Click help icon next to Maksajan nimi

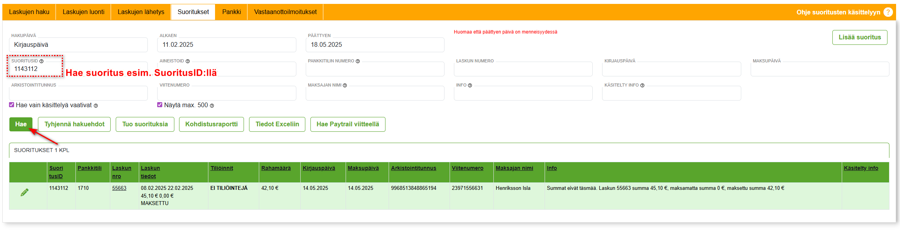[345, 85]
